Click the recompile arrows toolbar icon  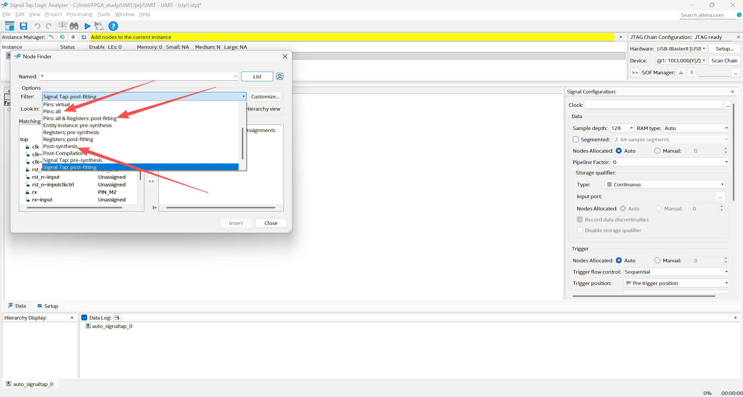click(x=99, y=26)
